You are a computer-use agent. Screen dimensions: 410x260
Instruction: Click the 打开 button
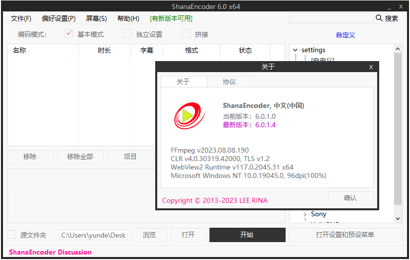click(x=188, y=235)
